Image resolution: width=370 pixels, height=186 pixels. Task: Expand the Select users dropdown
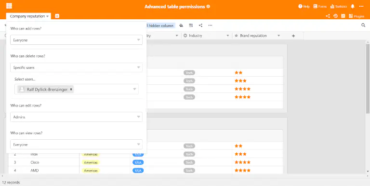[134, 89]
